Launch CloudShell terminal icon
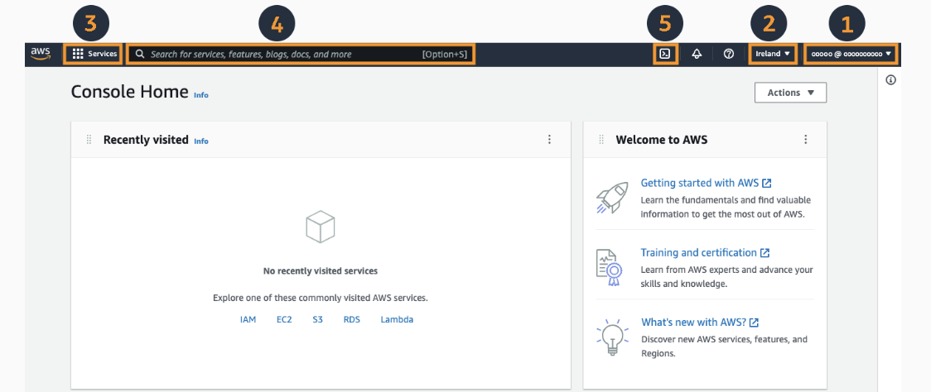 click(x=666, y=54)
